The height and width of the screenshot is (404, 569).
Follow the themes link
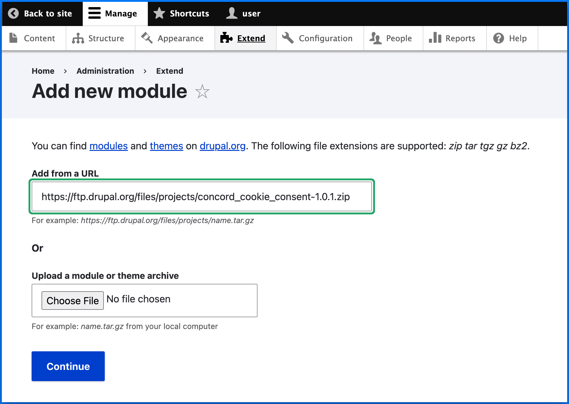[166, 146]
